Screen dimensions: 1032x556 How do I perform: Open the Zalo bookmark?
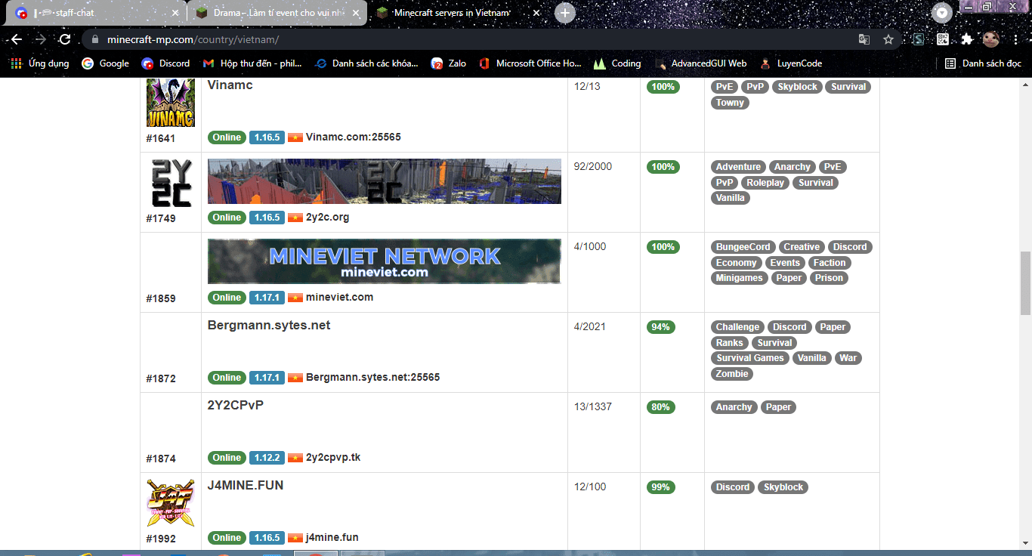449,63
